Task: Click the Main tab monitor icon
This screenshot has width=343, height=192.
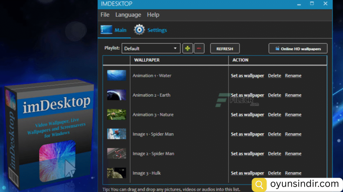Action: tap(107, 30)
